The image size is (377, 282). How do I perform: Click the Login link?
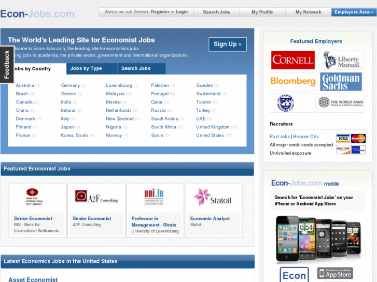tap(181, 12)
